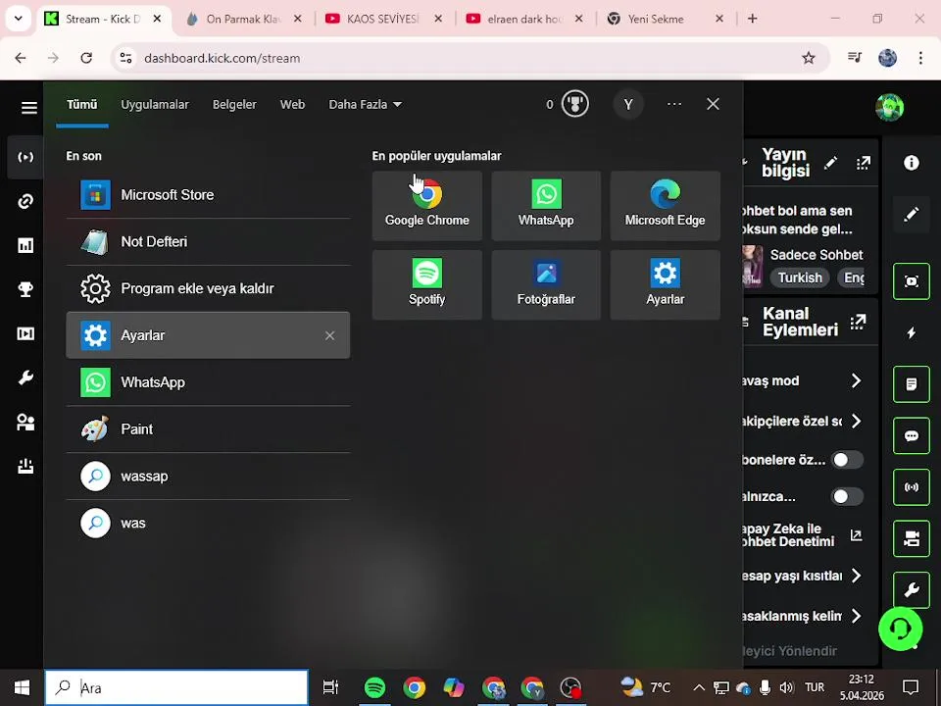Open Spotify from Windows taskbar
Screen dimensions: 941x706
click(374, 687)
